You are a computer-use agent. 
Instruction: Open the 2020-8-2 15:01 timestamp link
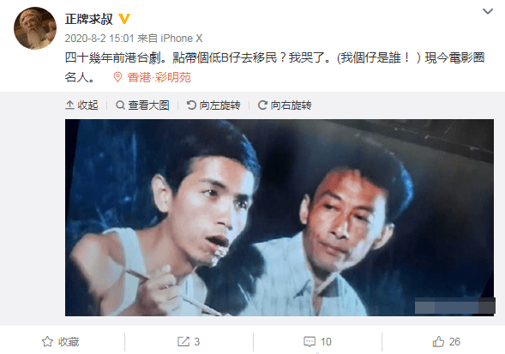pyautogui.click(x=99, y=39)
